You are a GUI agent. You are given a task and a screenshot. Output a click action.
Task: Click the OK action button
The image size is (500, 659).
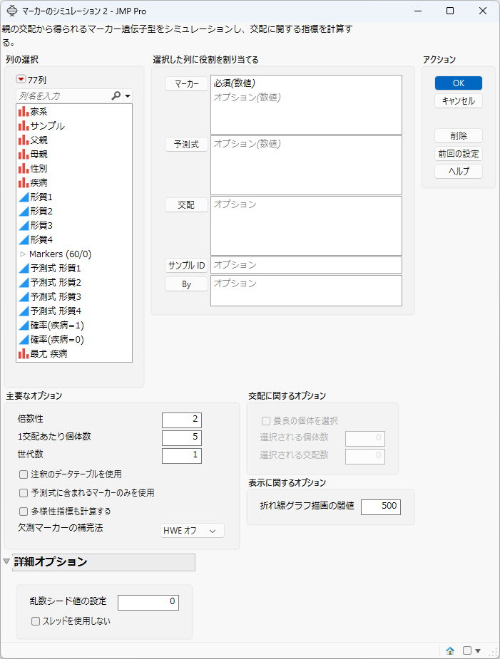tap(459, 83)
